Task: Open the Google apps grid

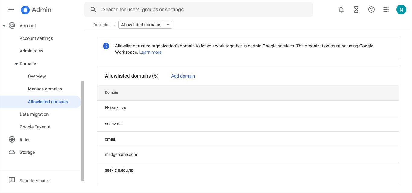Action: click(x=386, y=10)
